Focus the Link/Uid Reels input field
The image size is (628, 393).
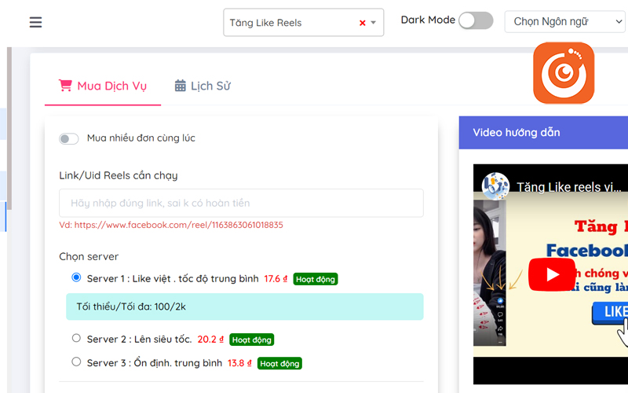(241, 203)
